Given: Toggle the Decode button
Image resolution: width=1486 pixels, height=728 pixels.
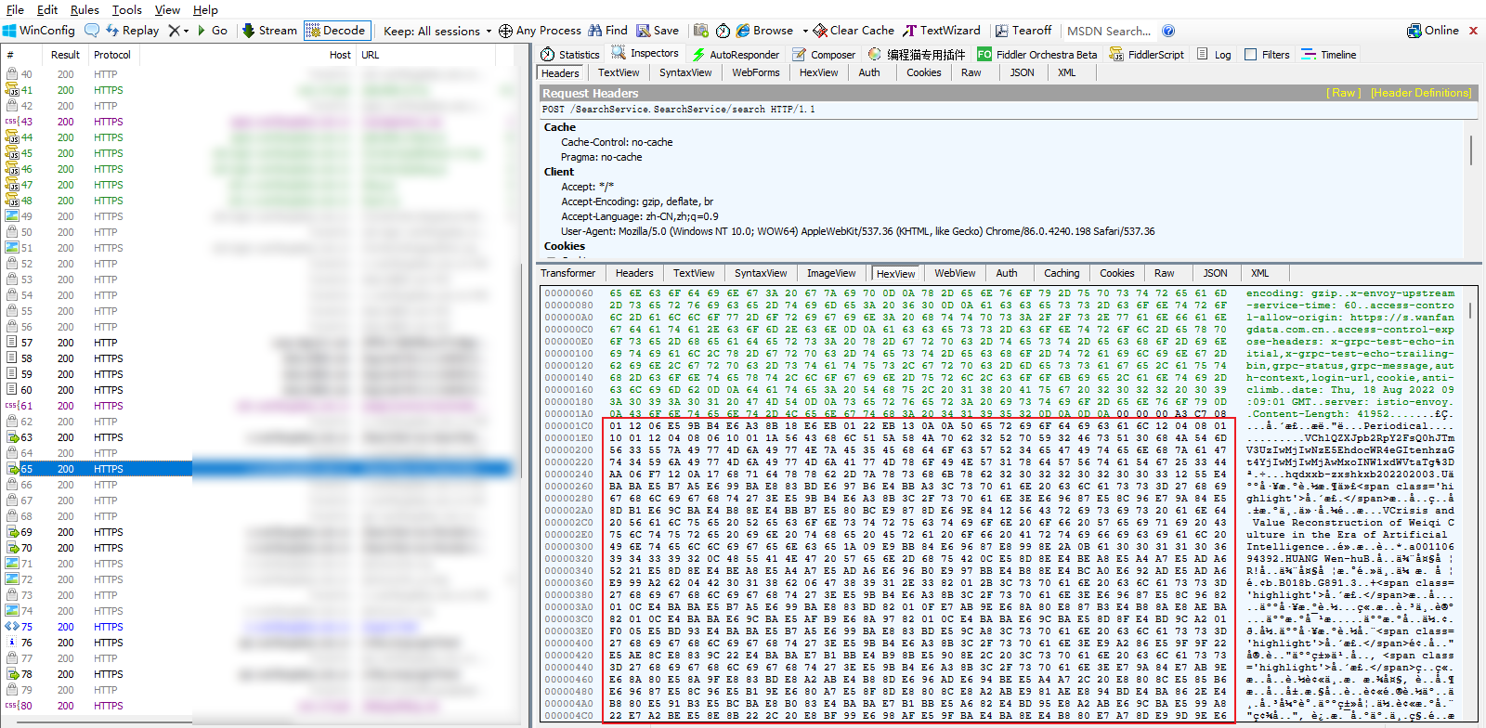Looking at the screenshot, I should pyautogui.click(x=336, y=31).
